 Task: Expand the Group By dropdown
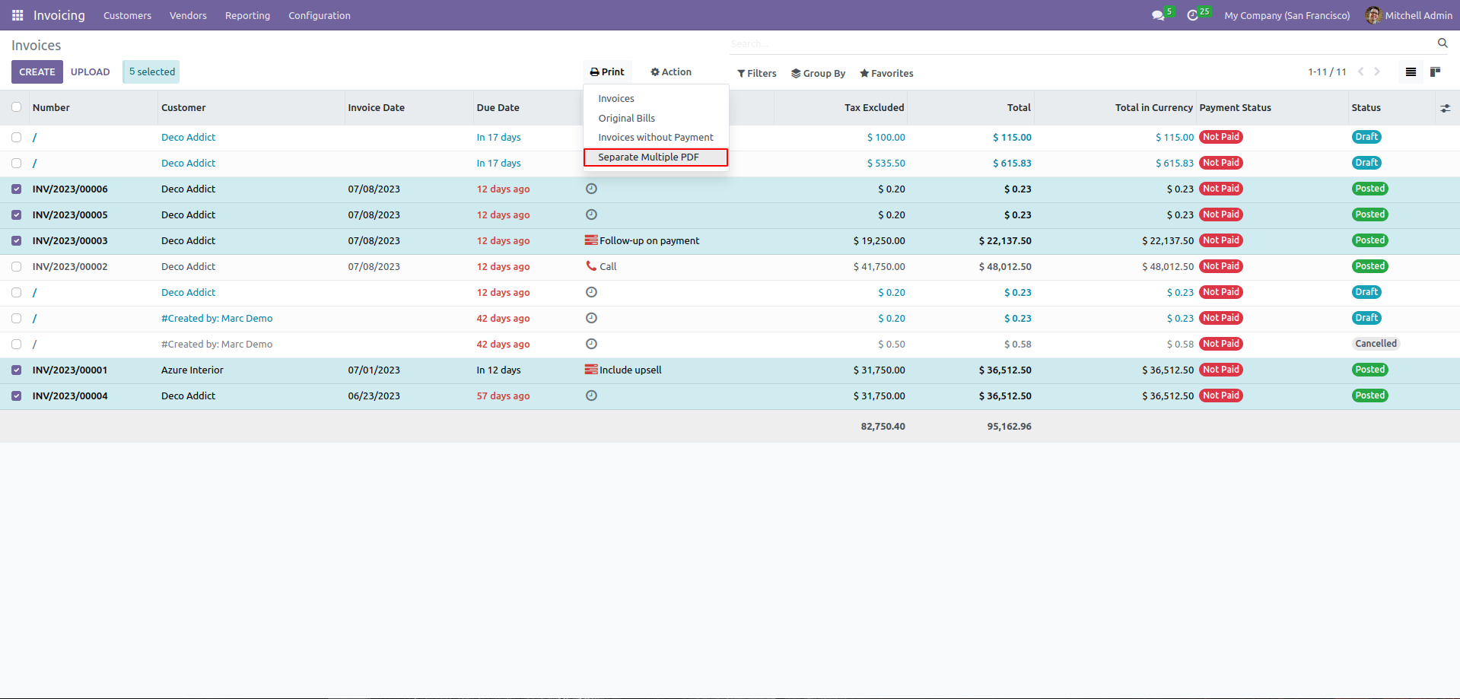coord(819,74)
